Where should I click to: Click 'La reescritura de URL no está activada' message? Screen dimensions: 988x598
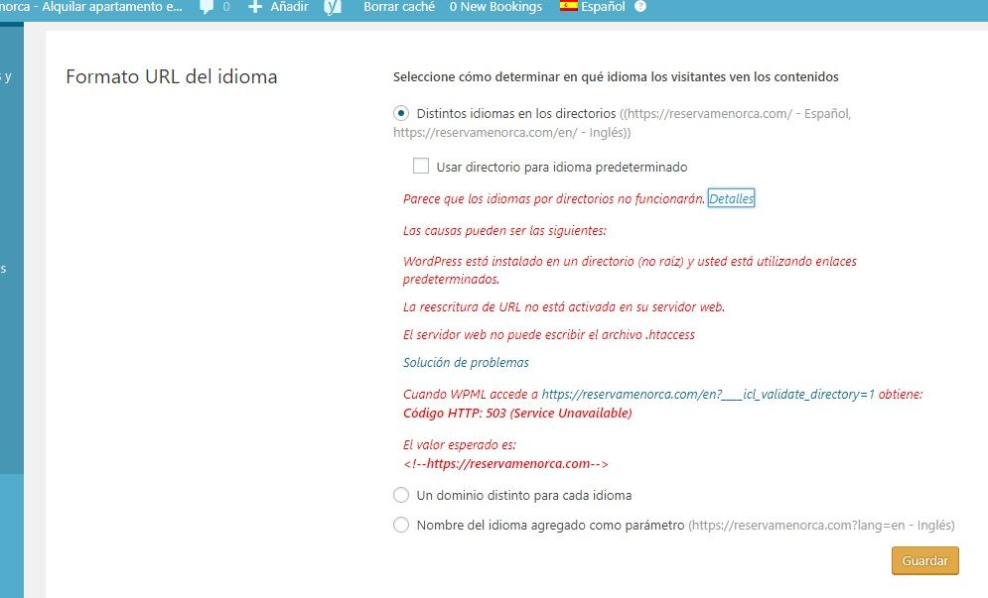[x=564, y=307]
